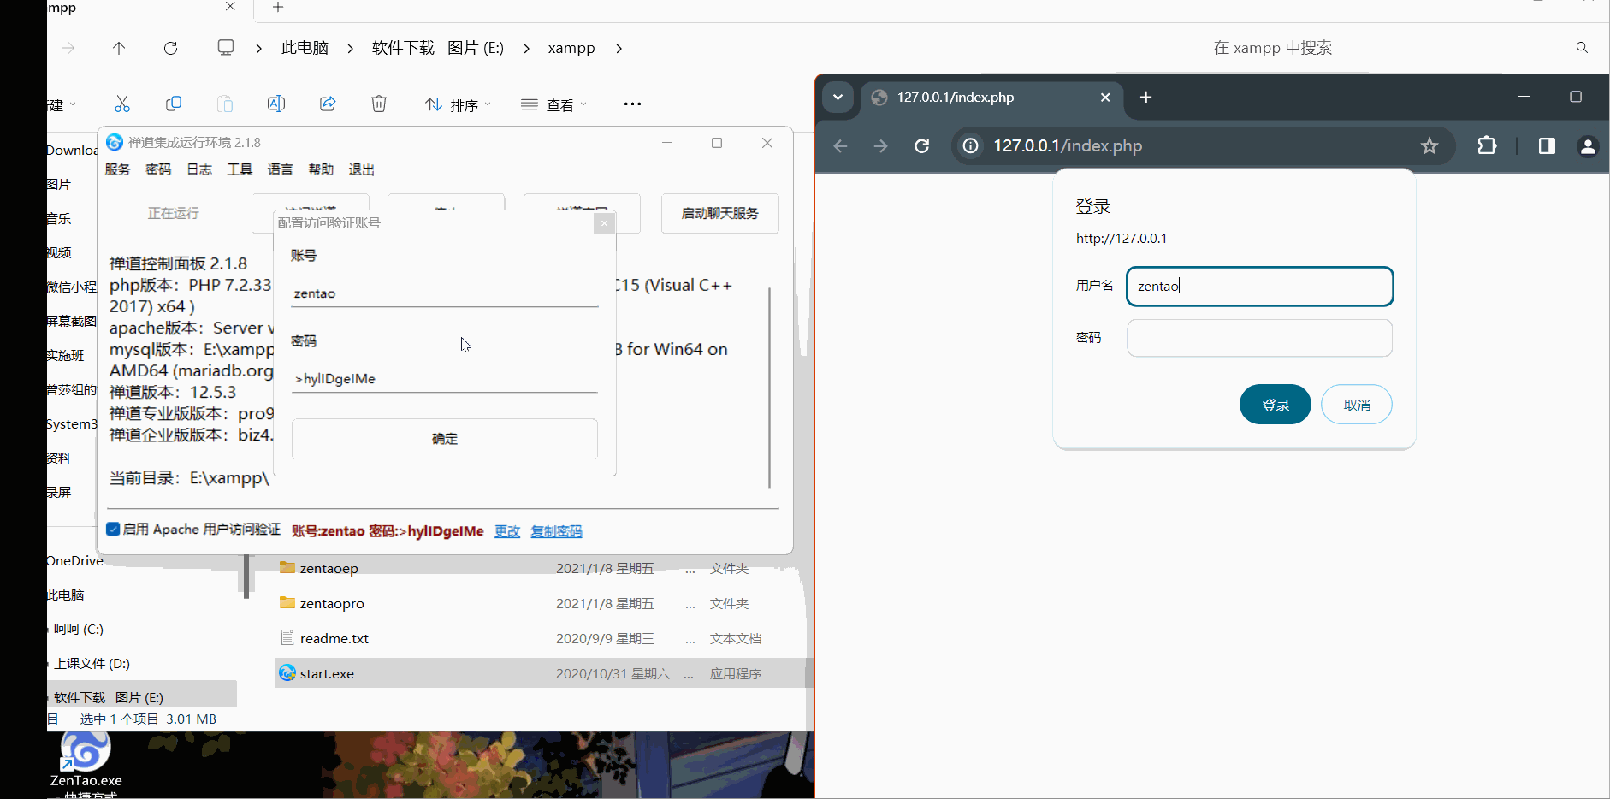Click the Rename icon in Explorer toolbar
The height and width of the screenshot is (799, 1610).
(x=276, y=104)
